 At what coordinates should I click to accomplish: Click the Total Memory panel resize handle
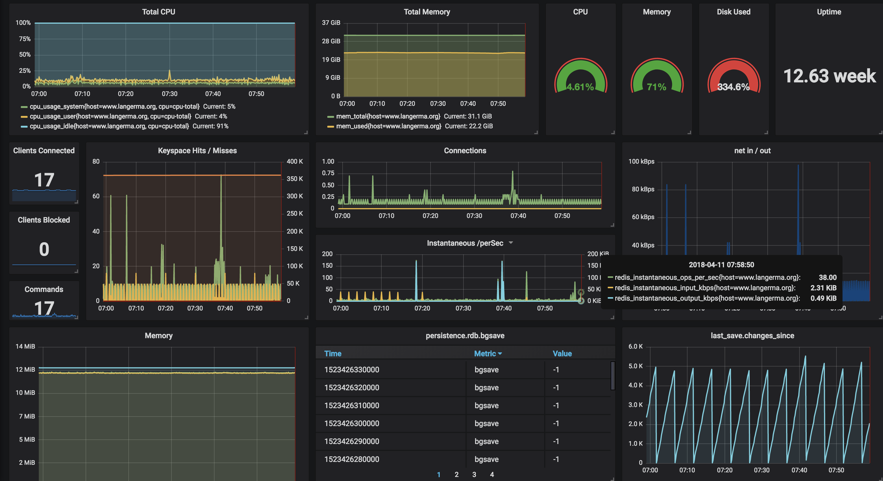pos(536,132)
